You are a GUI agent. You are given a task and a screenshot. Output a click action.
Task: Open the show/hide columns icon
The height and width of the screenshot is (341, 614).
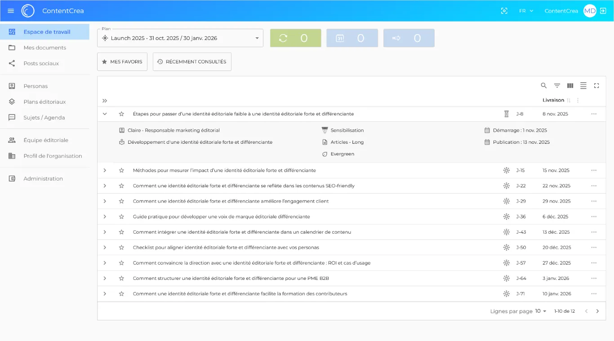570,86
